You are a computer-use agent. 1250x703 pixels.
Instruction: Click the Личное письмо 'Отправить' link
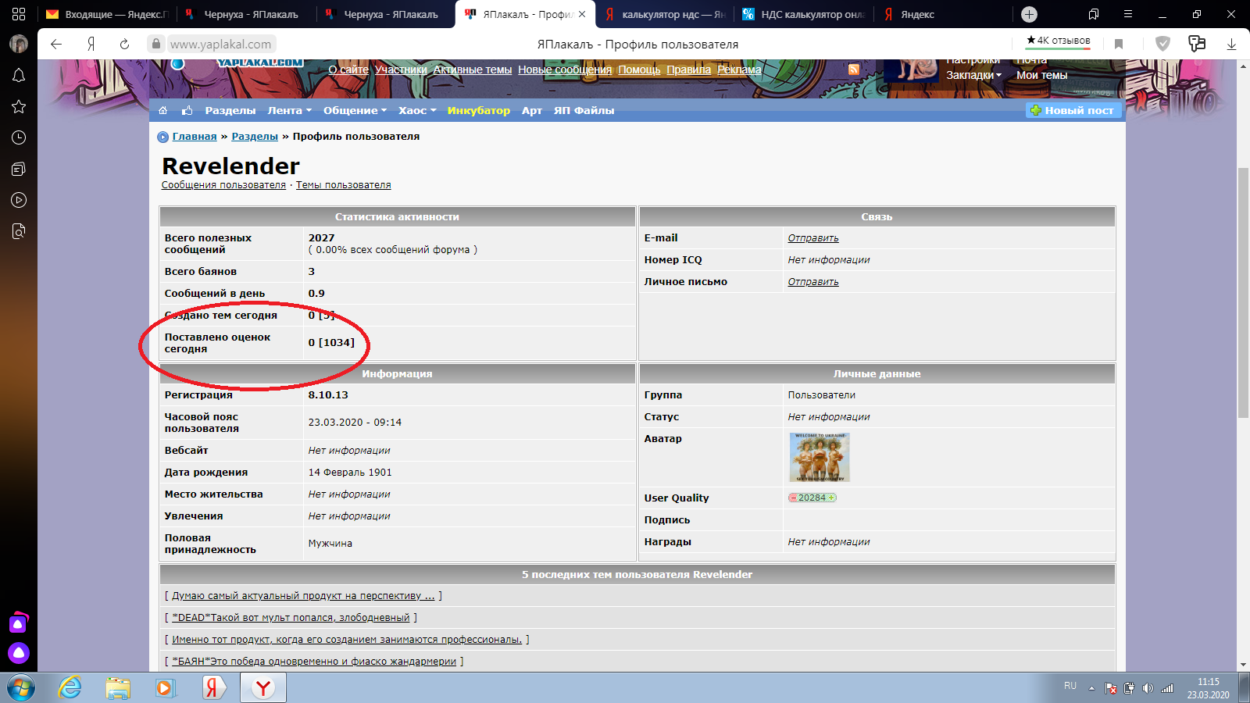813,282
